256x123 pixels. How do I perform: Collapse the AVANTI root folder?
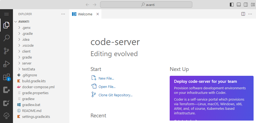pyautogui.click(x=16, y=22)
